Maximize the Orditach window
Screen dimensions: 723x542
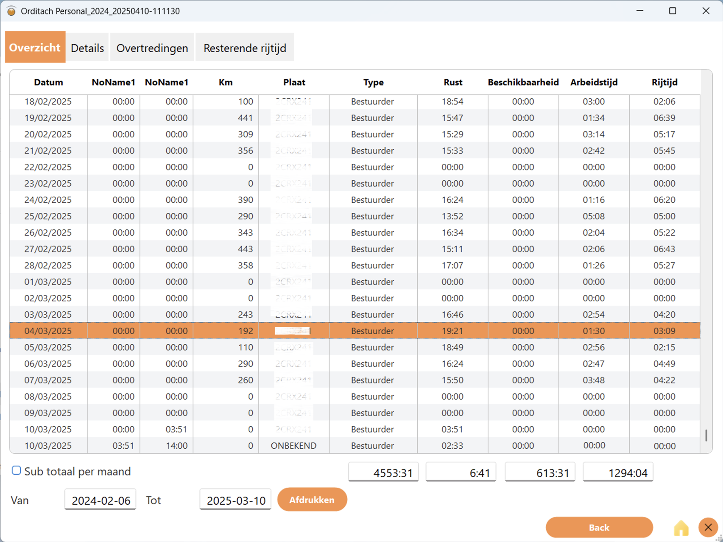pos(673,11)
